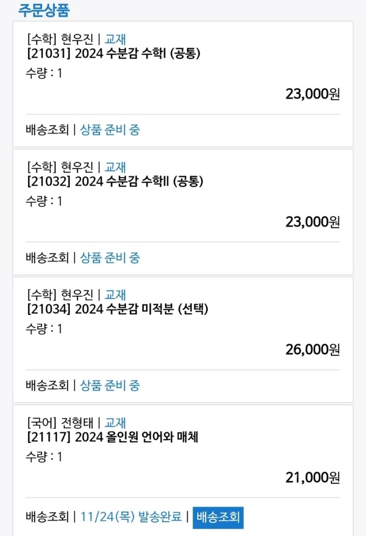Click the 21,000원 price of 언어와 매체
This screenshot has width=366, height=536.
(x=312, y=477)
